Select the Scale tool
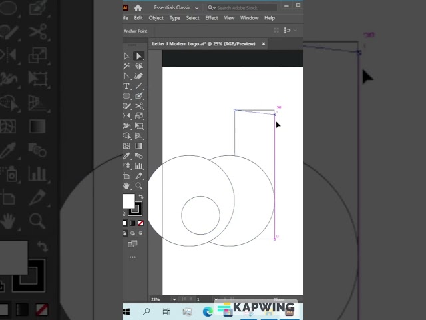 139,116
